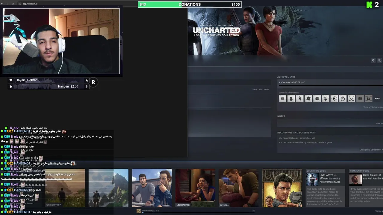Select the sixth locked achievement icon
Image resolution: width=383 pixels, height=215 pixels.
point(326,99)
